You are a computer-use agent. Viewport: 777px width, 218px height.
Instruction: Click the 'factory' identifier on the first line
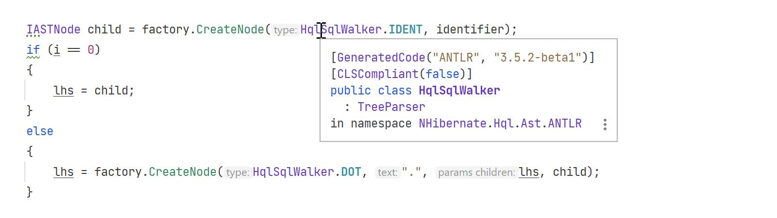pos(166,30)
